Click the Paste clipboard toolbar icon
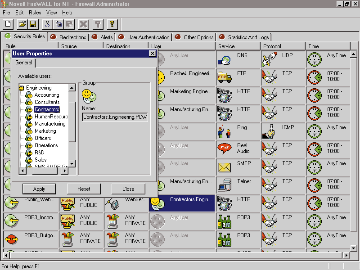This screenshot has width=360, height=270. 69,24
